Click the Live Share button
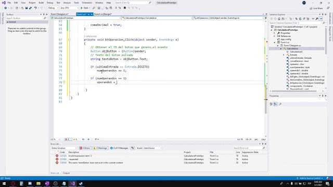 click(x=316, y=8)
